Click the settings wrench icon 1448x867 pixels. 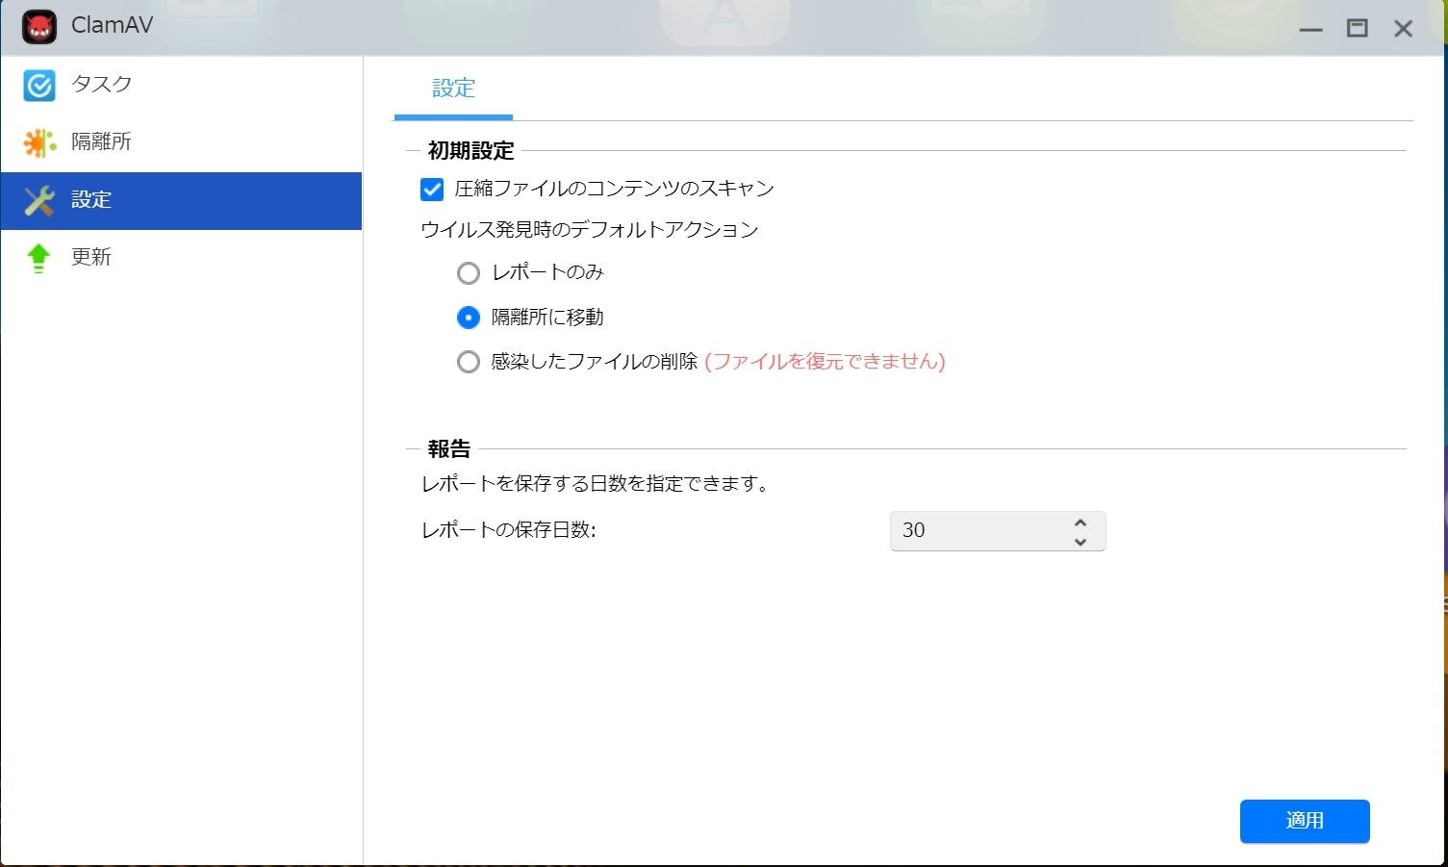39,201
